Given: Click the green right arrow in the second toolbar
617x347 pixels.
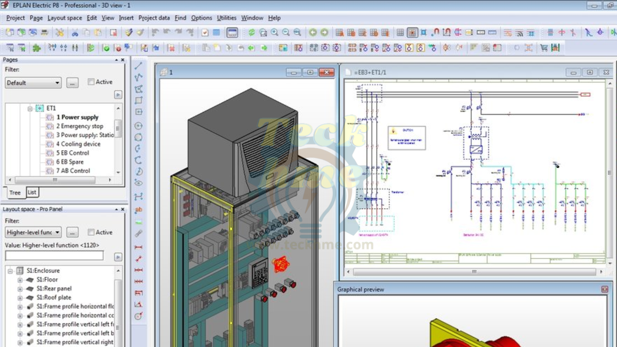Looking at the screenshot, I should click(x=264, y=48).
